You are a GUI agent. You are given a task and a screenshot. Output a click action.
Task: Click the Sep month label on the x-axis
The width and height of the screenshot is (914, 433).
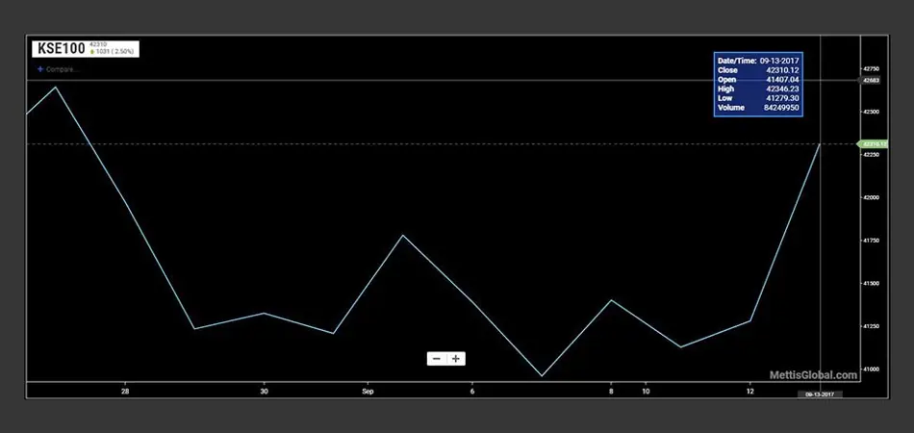(367, 392)
